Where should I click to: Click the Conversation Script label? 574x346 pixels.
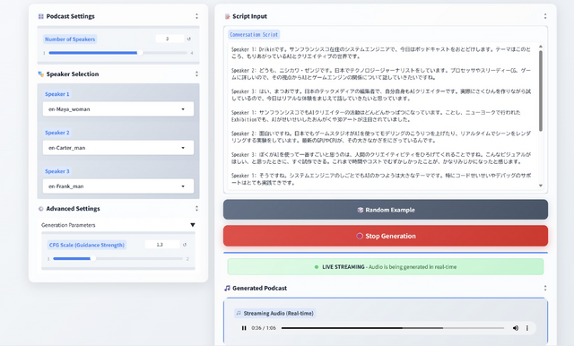point(254,34)
